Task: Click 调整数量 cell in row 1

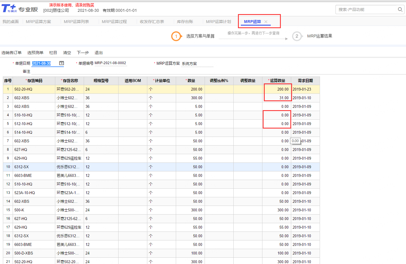Action: (x=248, y=89)
